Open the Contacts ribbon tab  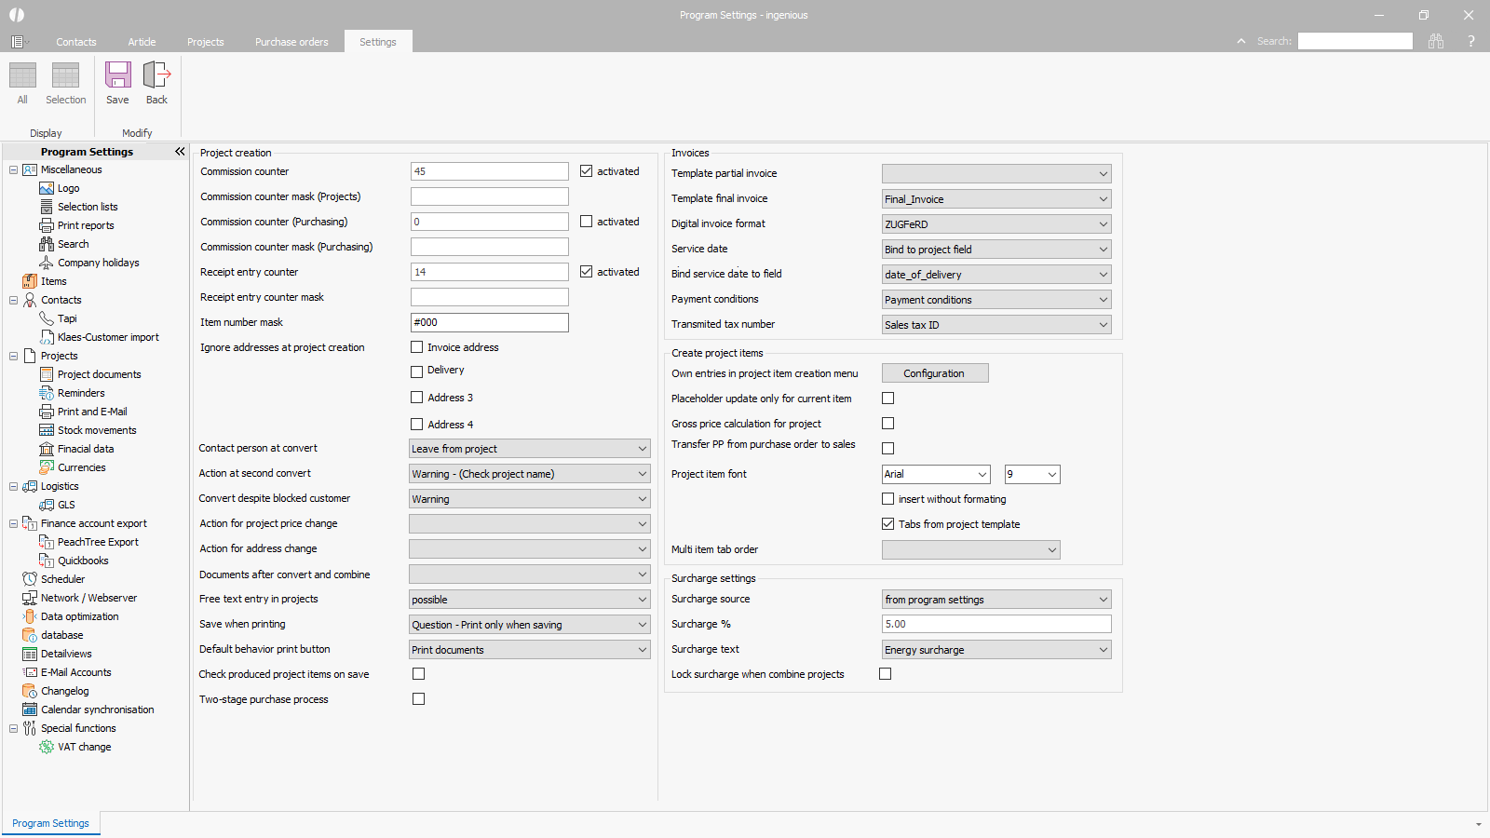pos(76,42)
